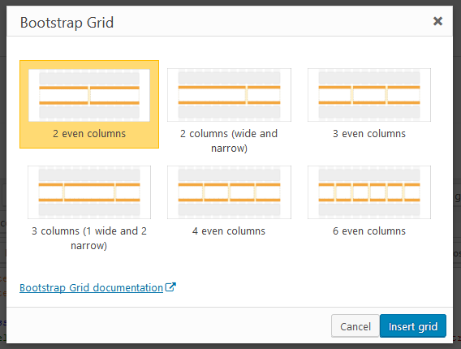
Task: Click the '2 even columns' text label
Action: click(x=89, y=133)
